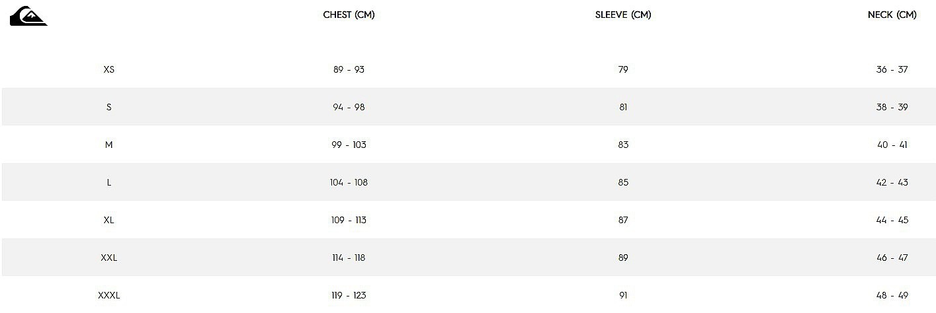This screenshot has height=313, width=936.
Task: Click sleeve value 79
Action: pyautogui.click(x=623, y=69)
